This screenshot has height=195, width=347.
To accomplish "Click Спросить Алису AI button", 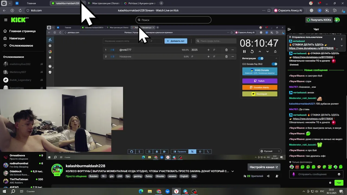I will [x=288, y=10].
